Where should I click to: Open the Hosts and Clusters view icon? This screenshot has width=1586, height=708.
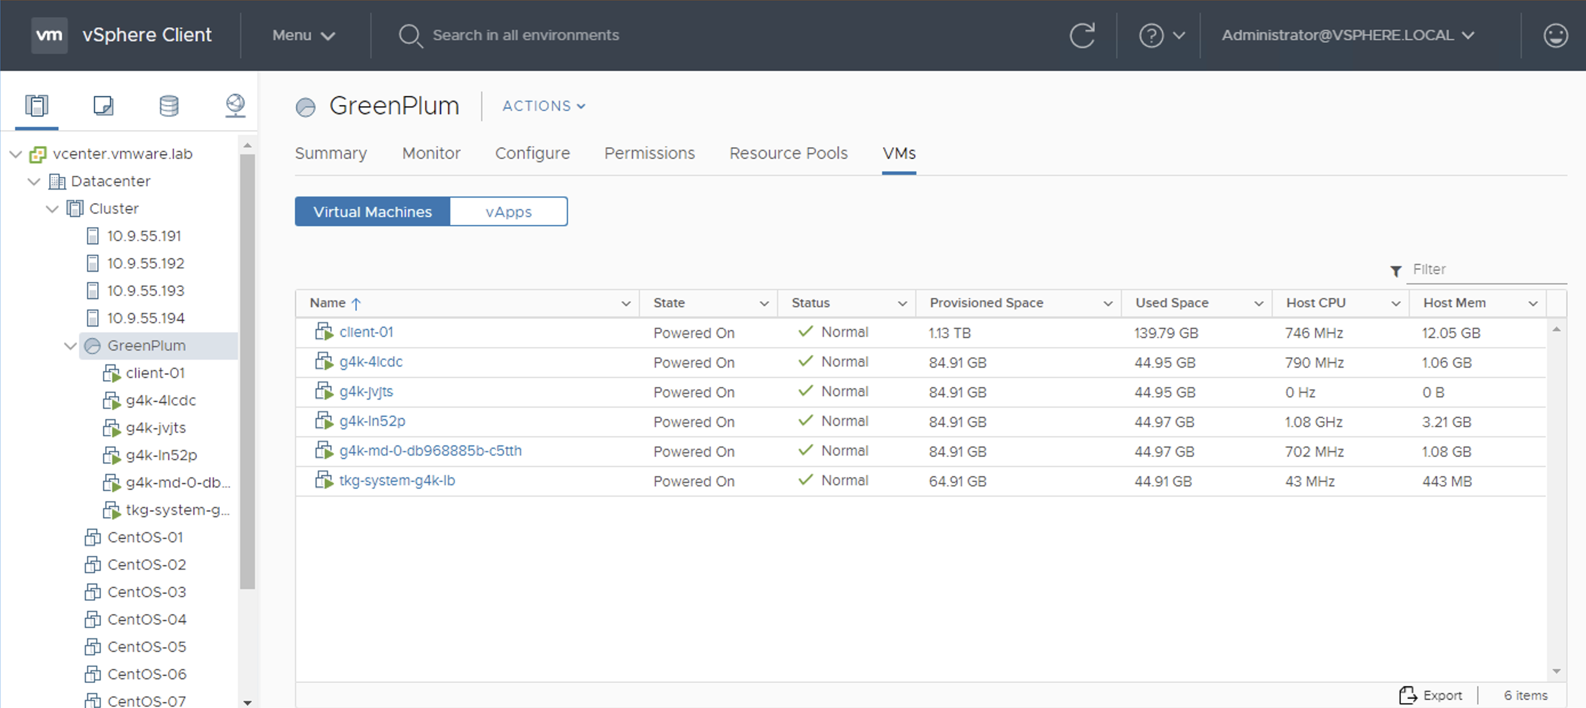37,106
